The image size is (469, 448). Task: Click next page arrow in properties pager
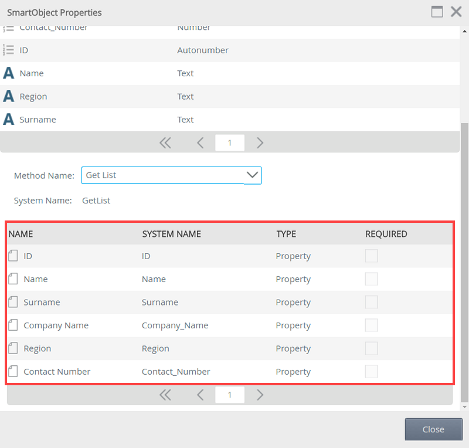click(260, 142)
